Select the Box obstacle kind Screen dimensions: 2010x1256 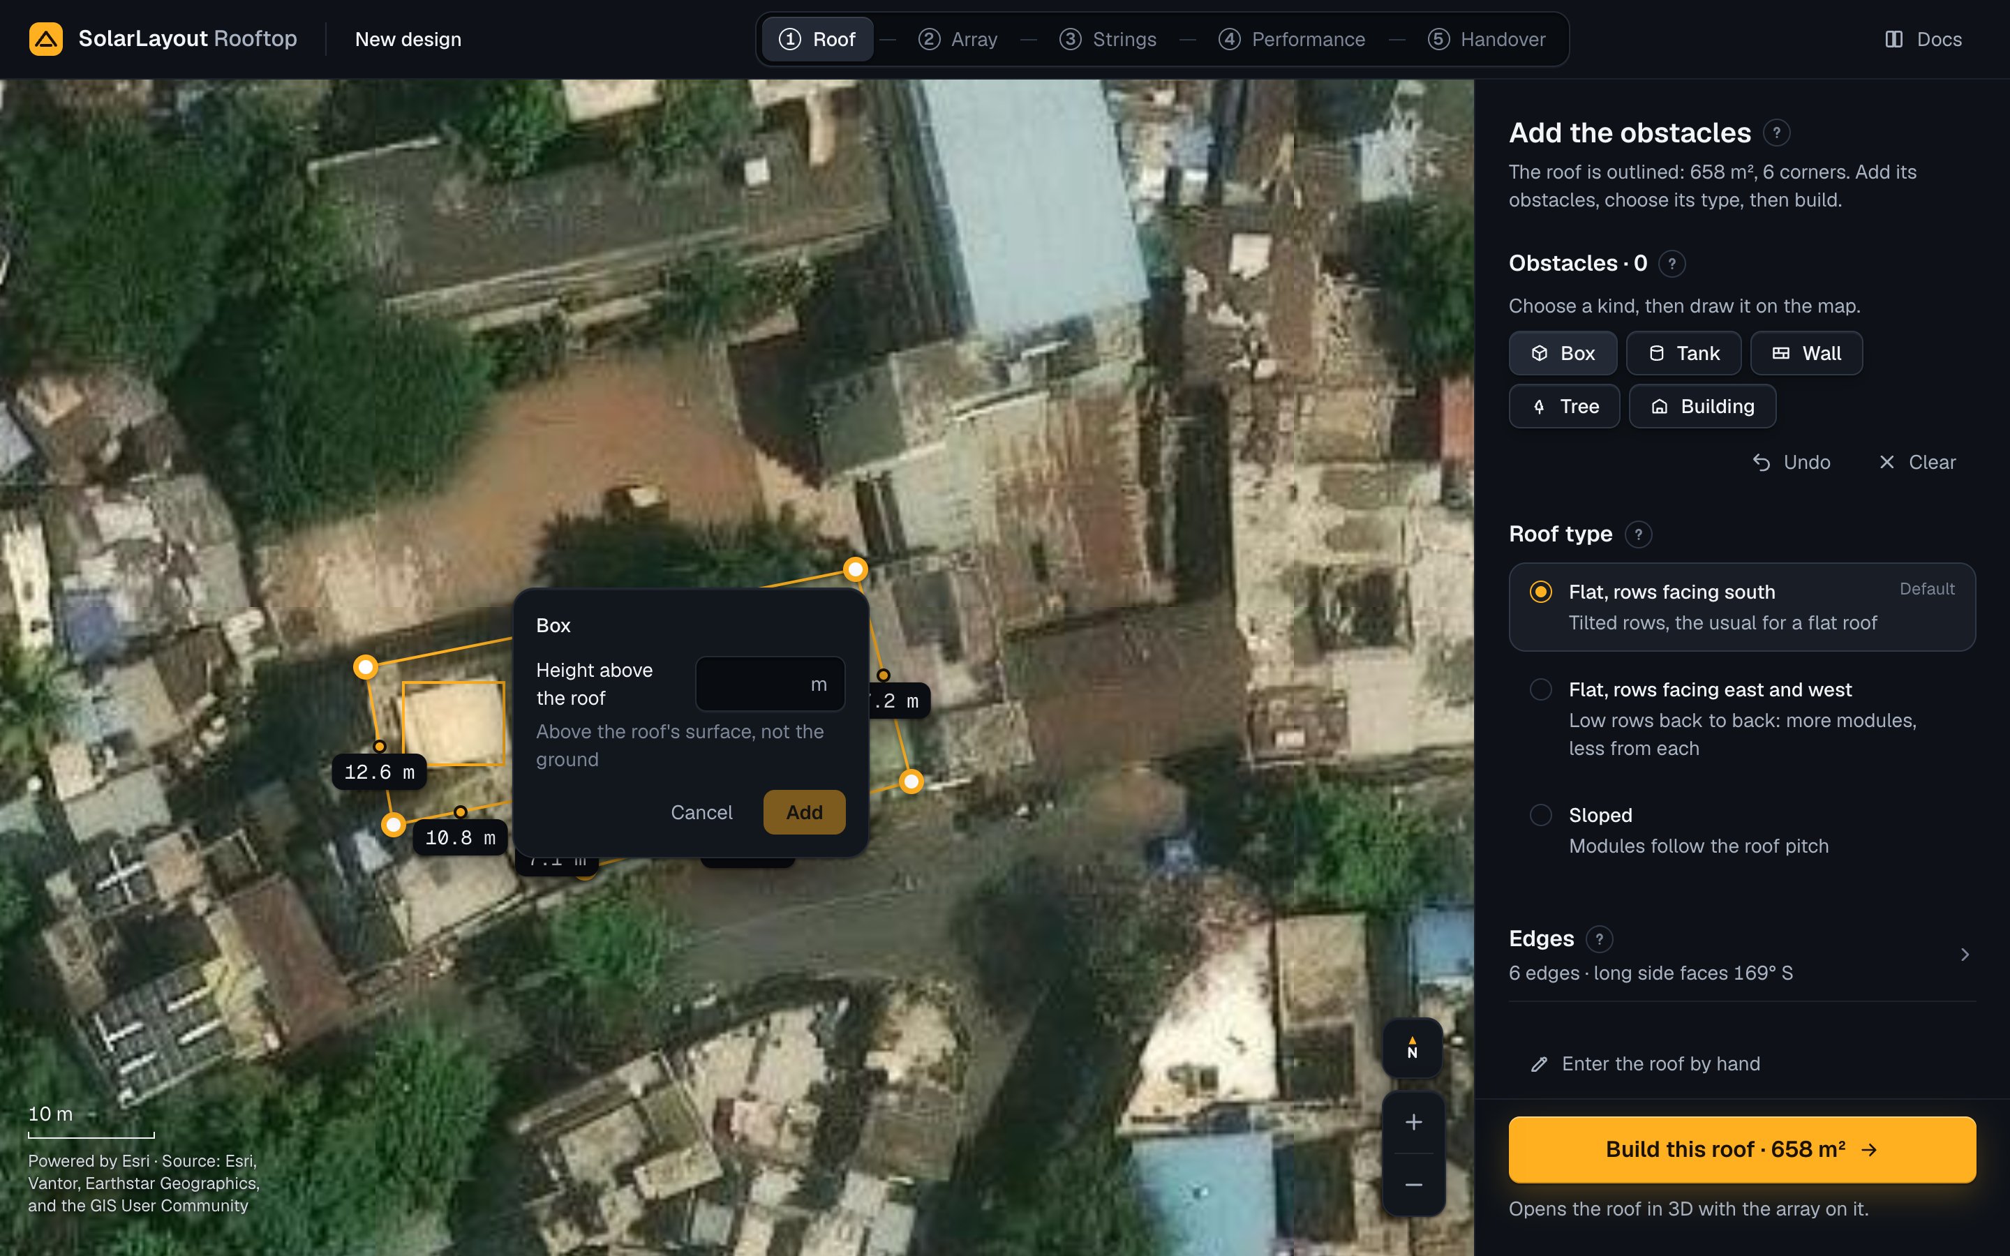tap(1563, 353)
